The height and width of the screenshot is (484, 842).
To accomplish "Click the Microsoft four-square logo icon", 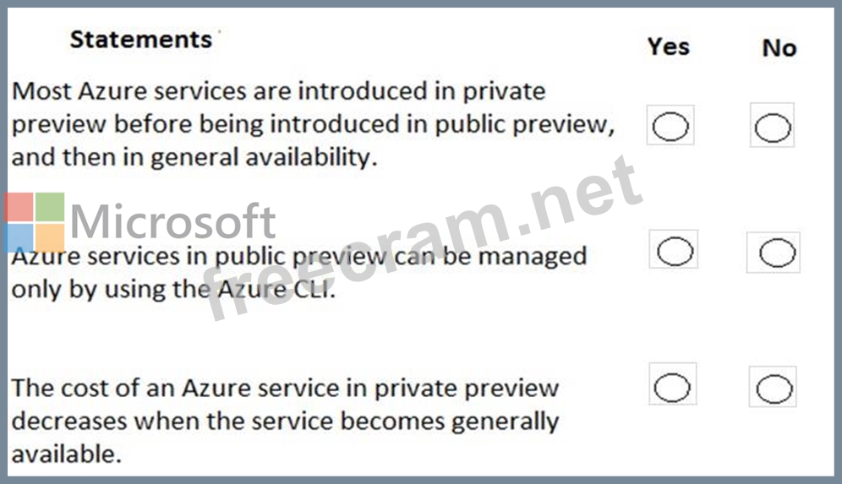I will tap(35, 222).
